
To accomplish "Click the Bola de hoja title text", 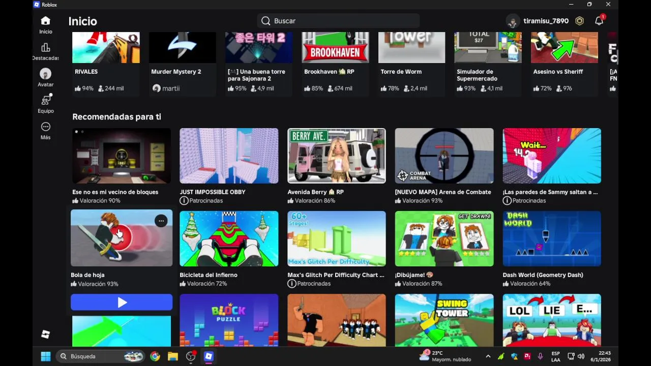I will 87,275.
